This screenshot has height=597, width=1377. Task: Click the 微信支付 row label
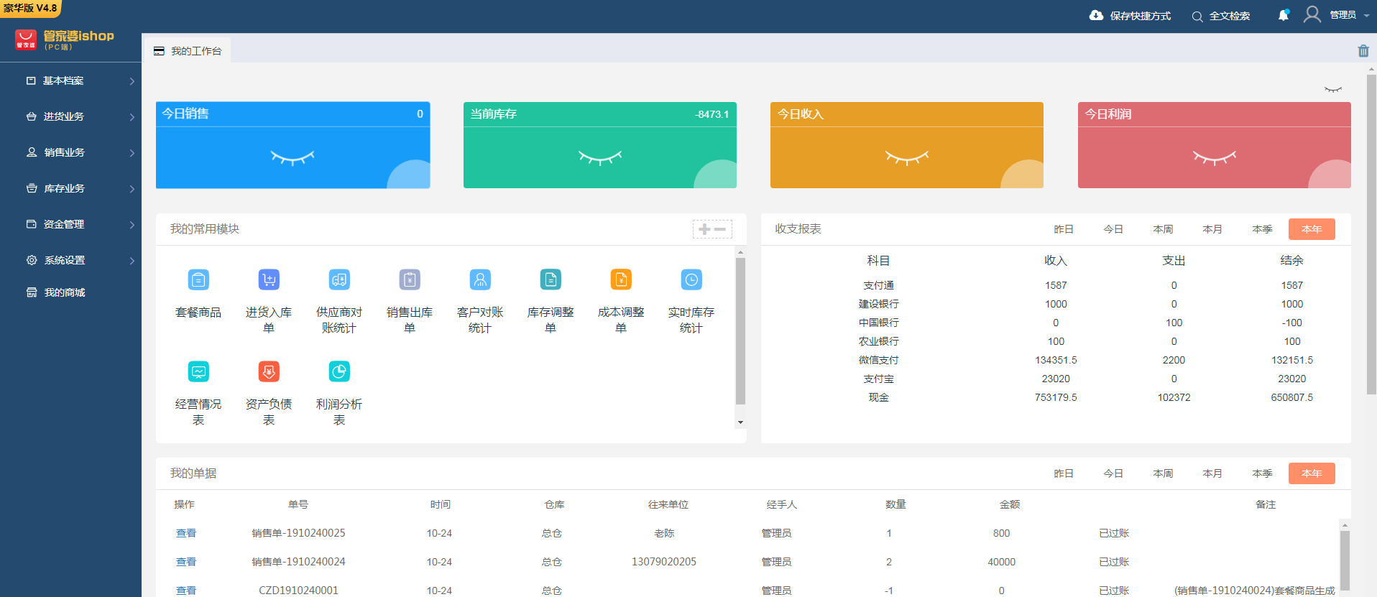(x=878, y=360)
